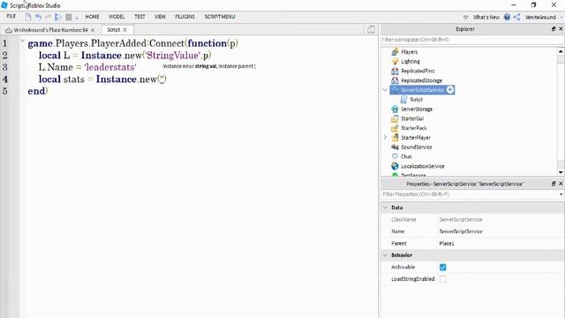Click the Name property value ServerScriptService
Image resolution: width=565 pixels, height=318 pixels.
point(461,231)
